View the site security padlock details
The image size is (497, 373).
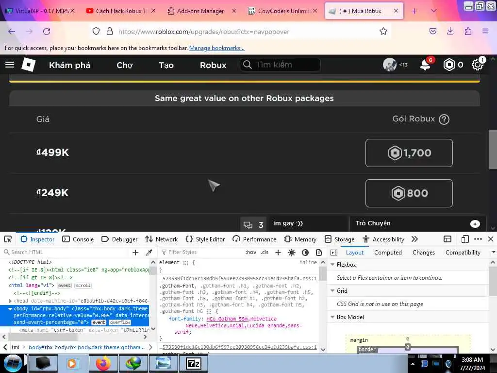pos(110,31)
